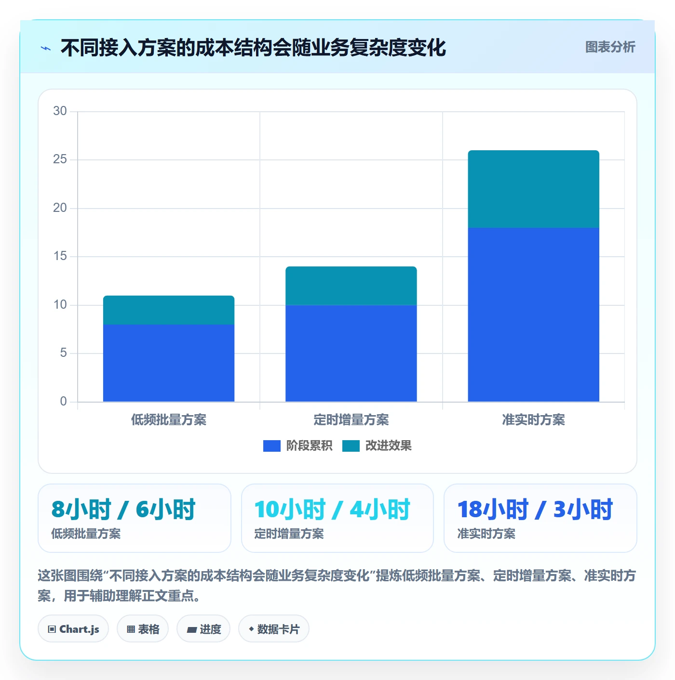Click the grid icon in the 表格 tag
This screenshot has height=680, width=675.
[131, 629]
